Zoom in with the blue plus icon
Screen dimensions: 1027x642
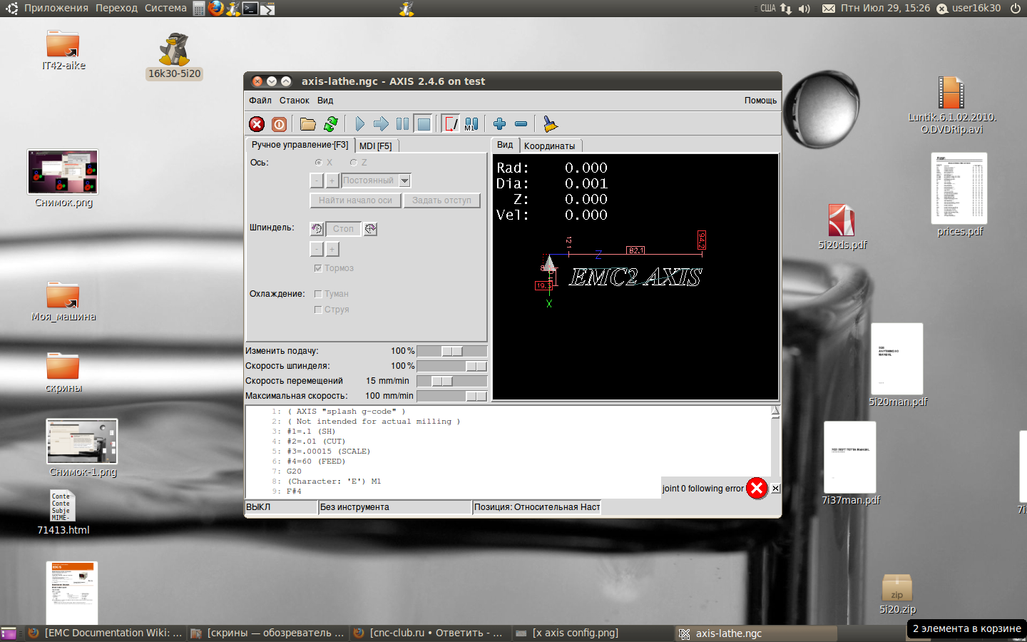click(x=499, y=124)
